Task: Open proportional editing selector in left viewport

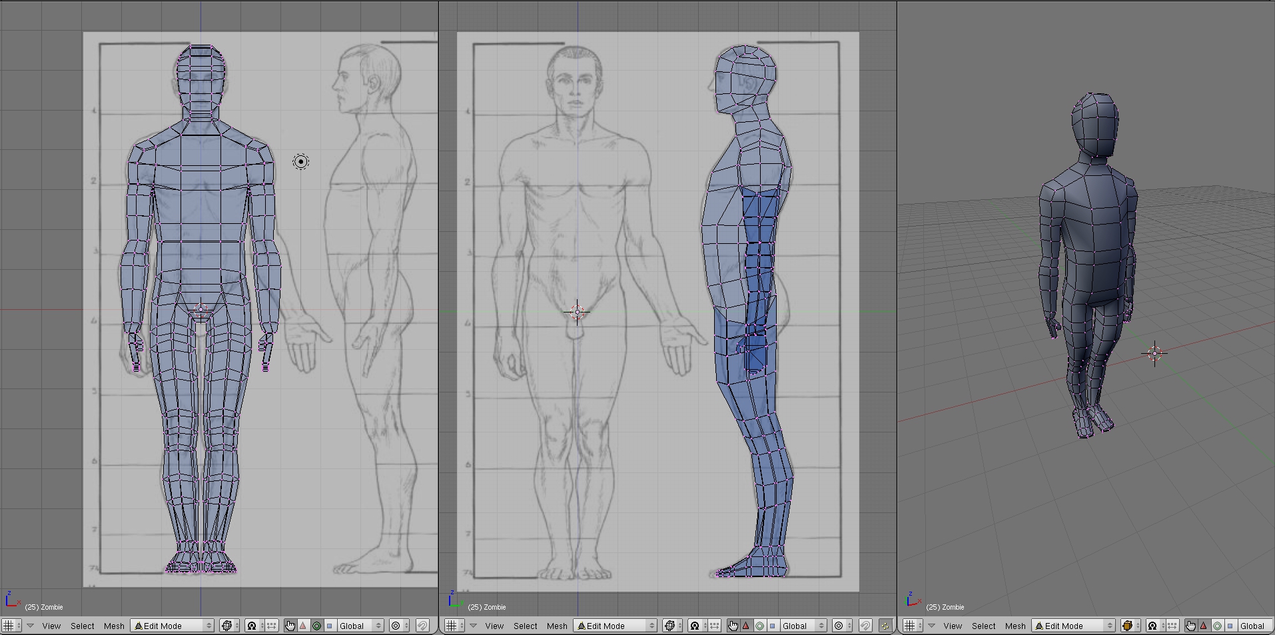Action: 399,626
